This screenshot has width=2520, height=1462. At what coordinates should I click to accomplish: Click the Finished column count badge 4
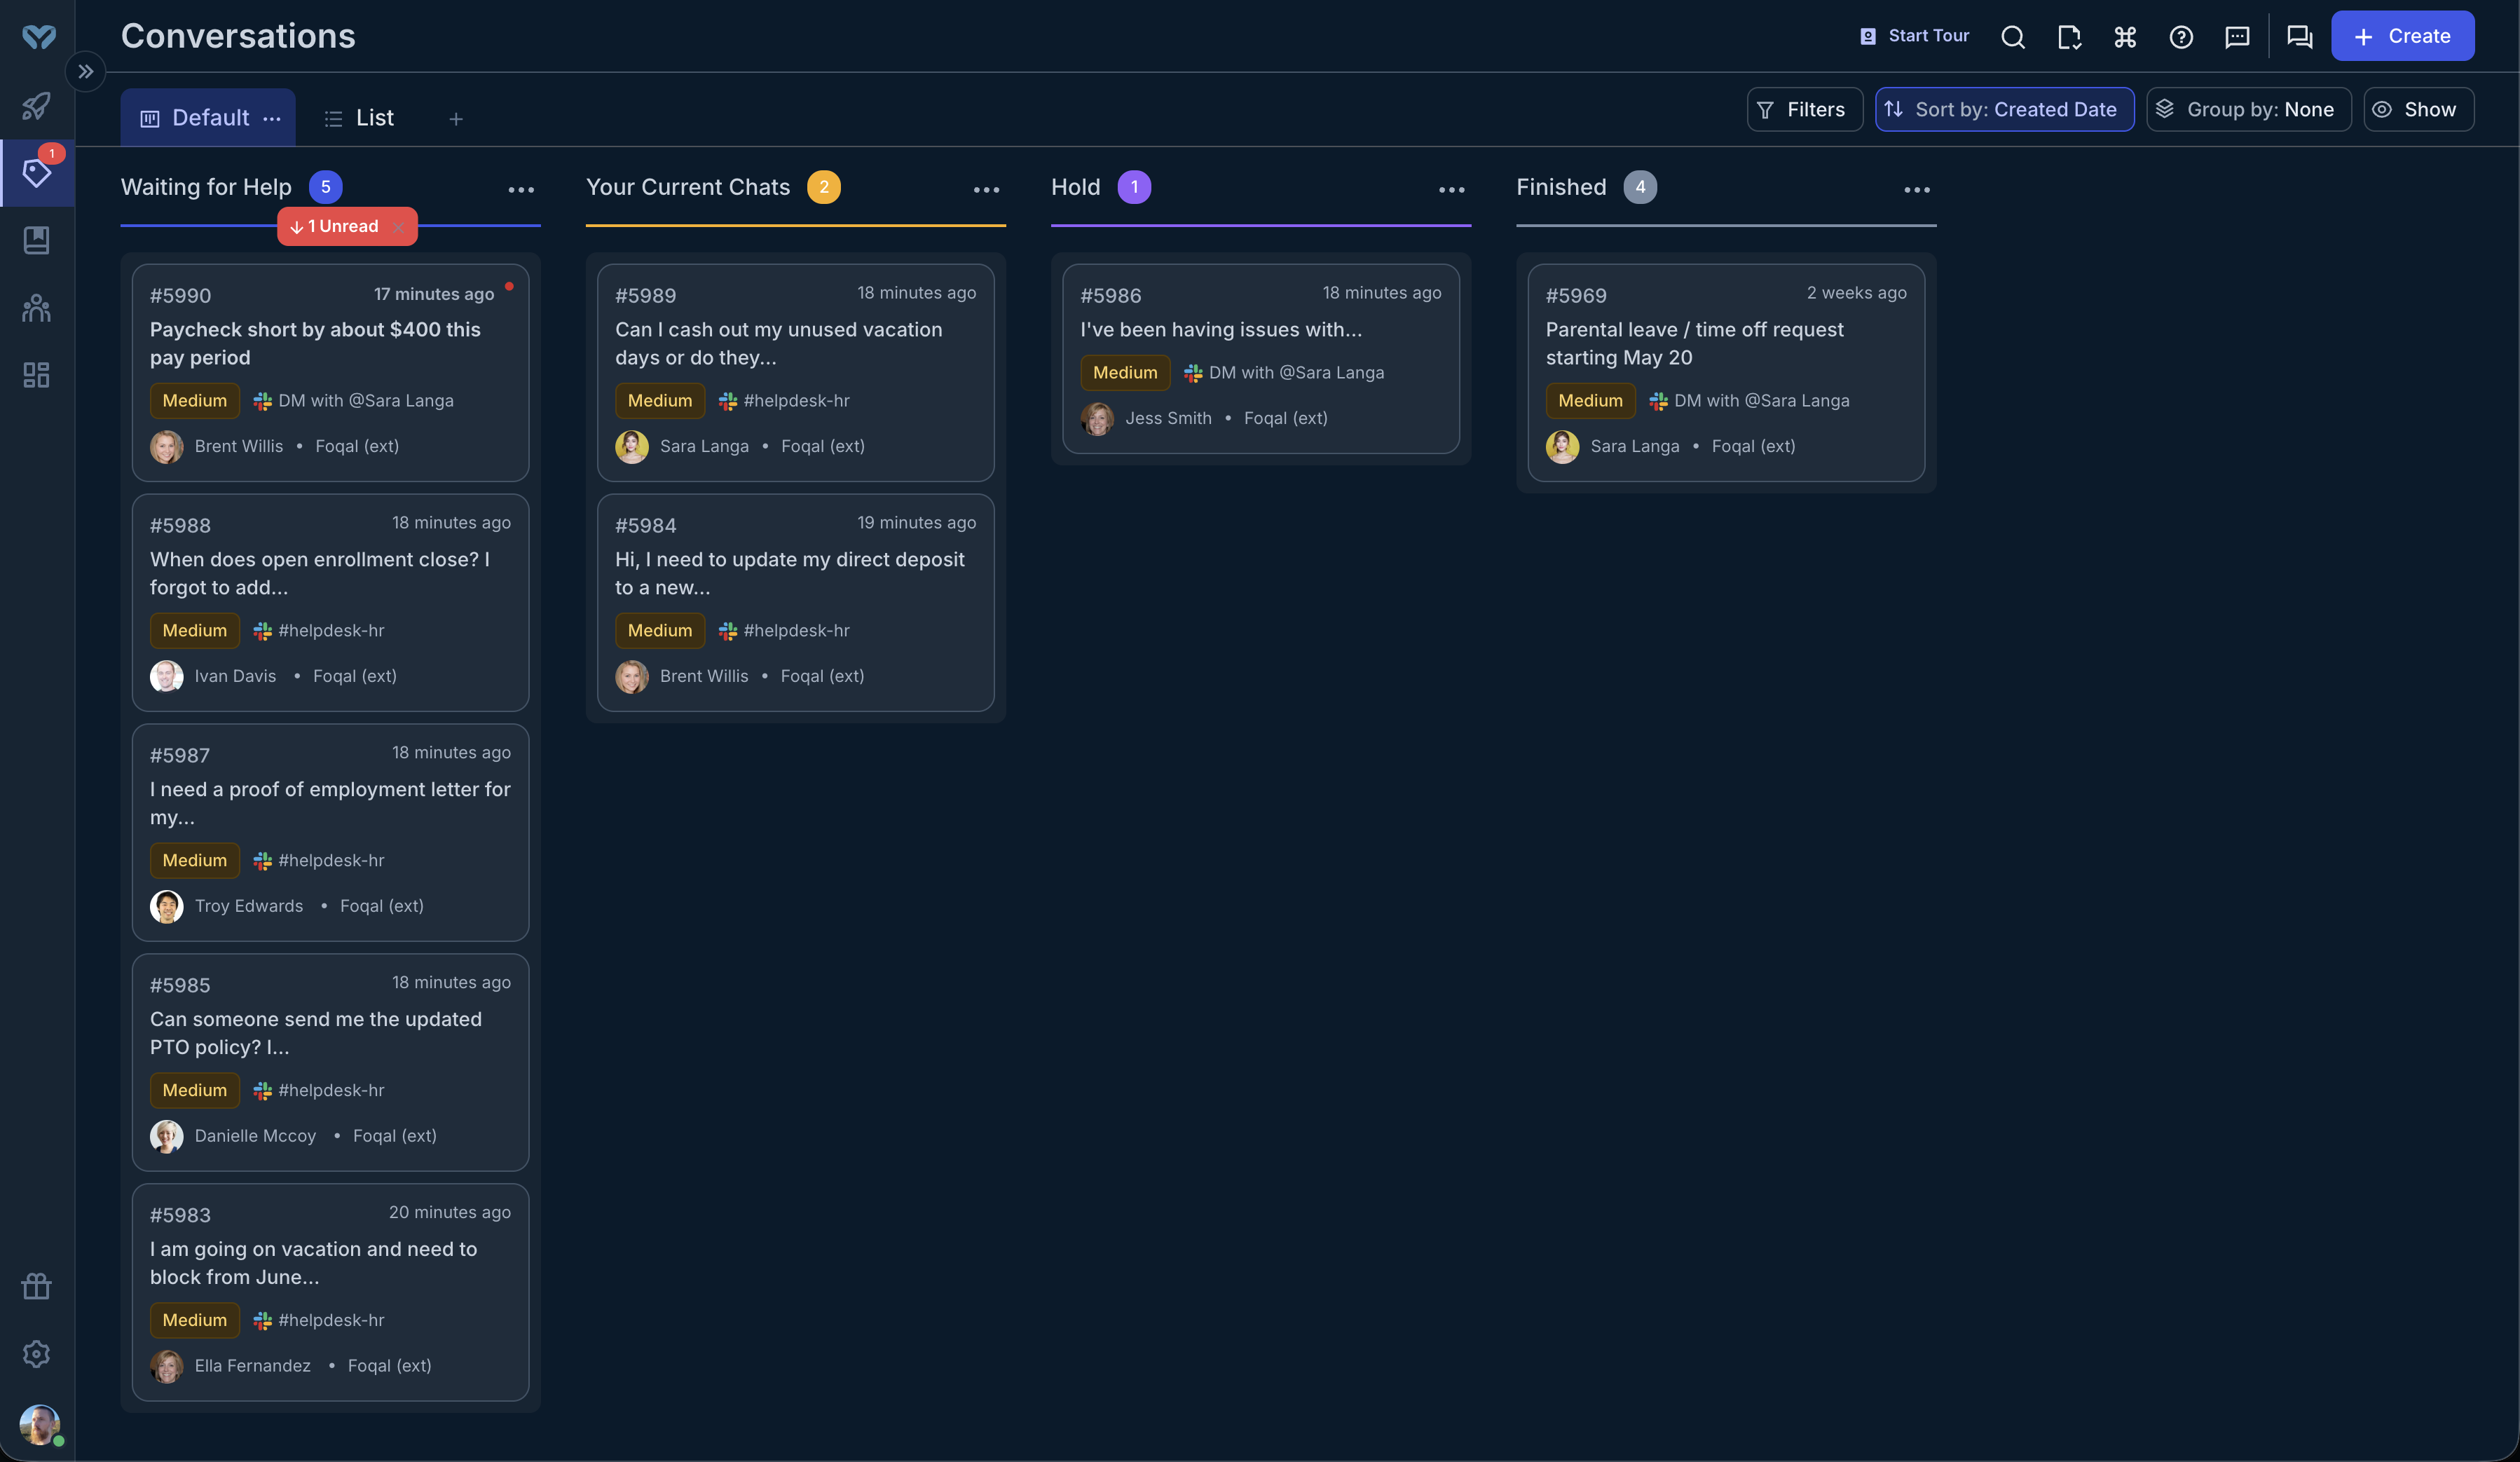[1639, 187]
